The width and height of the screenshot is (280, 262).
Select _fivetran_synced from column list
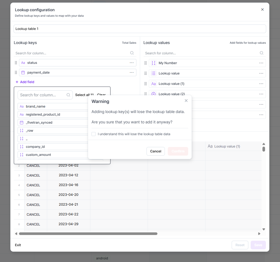coord(39,123)
